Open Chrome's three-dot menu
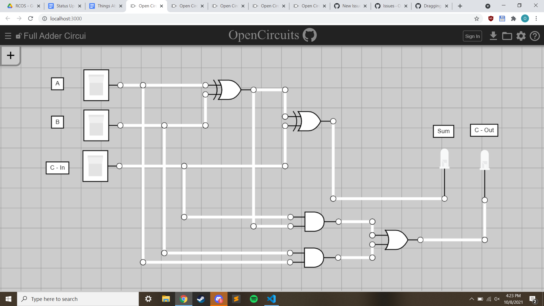The height and width of the screenshot is (306, 544). click(x=536, y=18)
